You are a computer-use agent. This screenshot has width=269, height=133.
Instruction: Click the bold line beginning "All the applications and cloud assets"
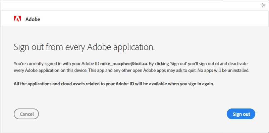[x=114, y=84]
